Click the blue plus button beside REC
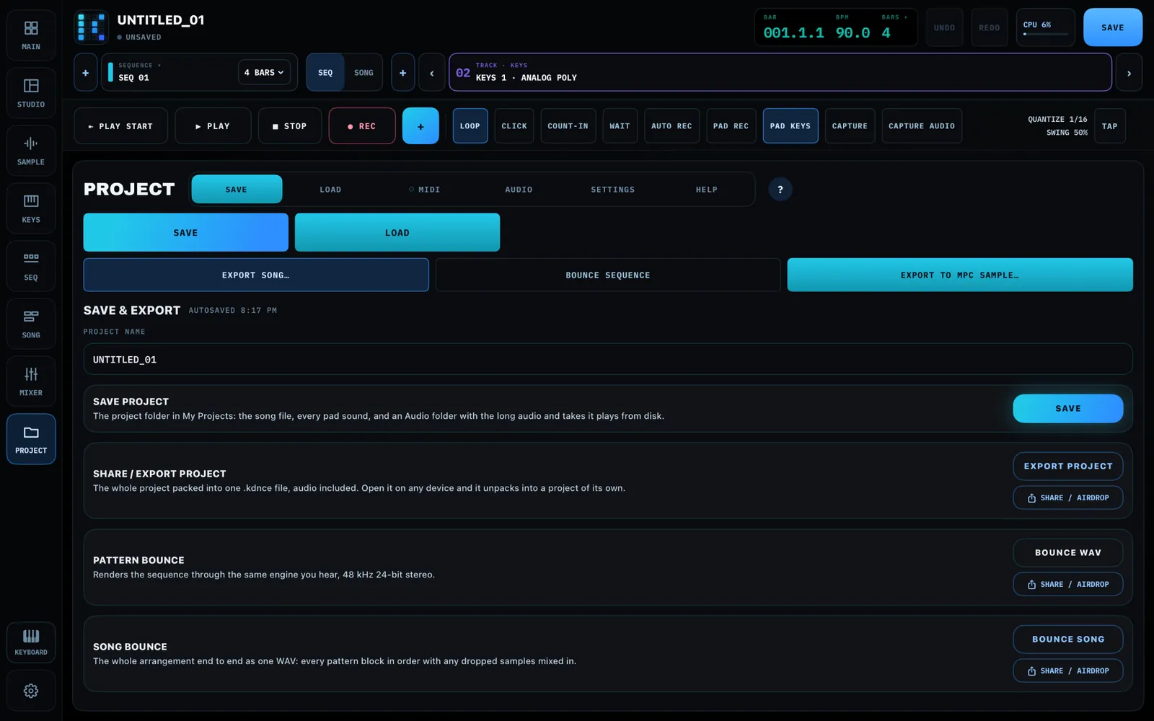Viewport: 1154px width, 721px height. click(420, 126)
